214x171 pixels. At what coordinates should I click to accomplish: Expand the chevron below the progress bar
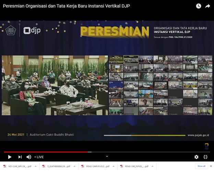tap(107, 156)
